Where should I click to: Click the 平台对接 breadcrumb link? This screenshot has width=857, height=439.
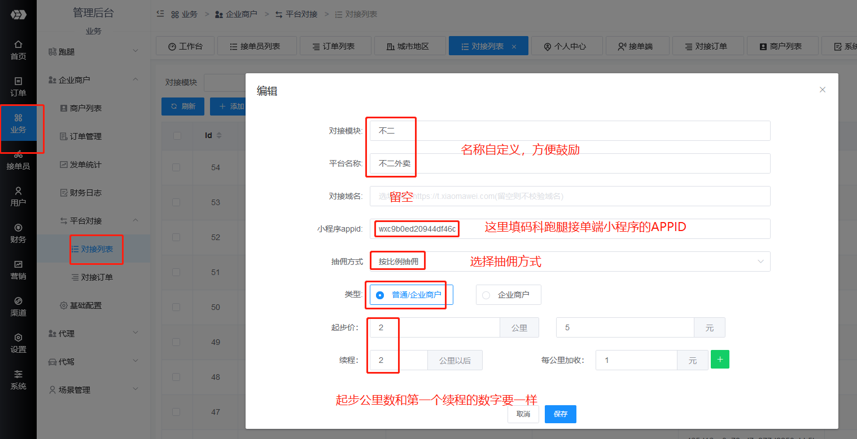[x=296, y=14]
